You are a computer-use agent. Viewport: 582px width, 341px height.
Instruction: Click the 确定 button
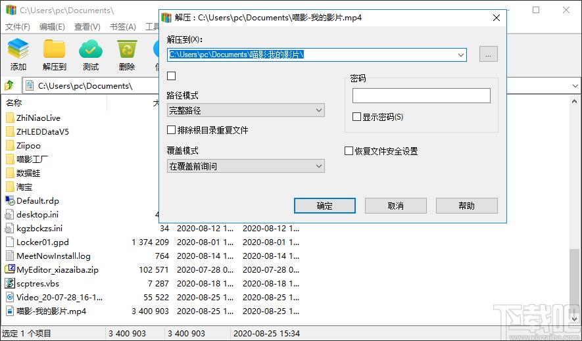(x=325, y=206)
